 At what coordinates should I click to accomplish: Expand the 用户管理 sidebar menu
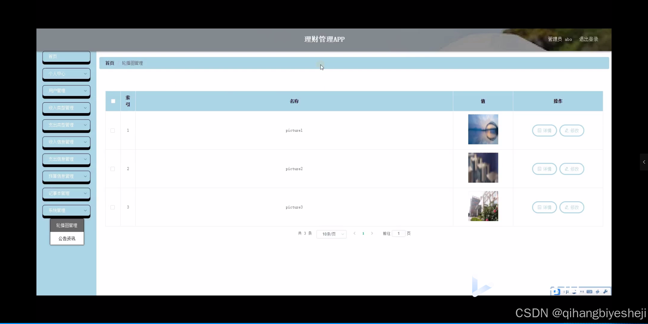(x=66, y=91)
